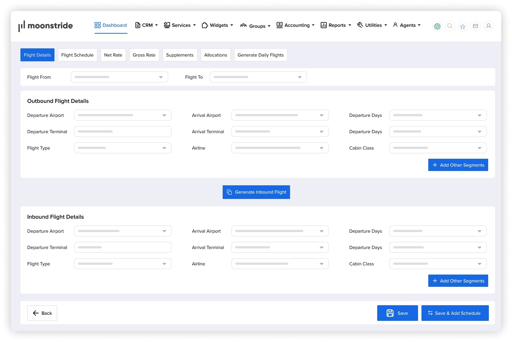The height and width of the screenshot is (342, 512).
Task: Click the moonstride logo
Action: click(46, 26)
